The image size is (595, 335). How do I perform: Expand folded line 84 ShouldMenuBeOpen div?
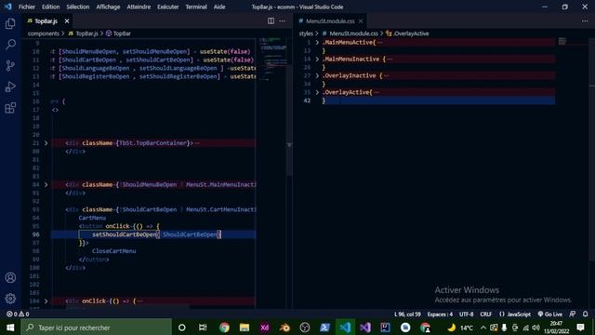coord(46,184)
